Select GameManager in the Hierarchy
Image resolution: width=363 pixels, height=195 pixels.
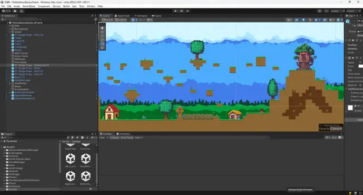23,80
